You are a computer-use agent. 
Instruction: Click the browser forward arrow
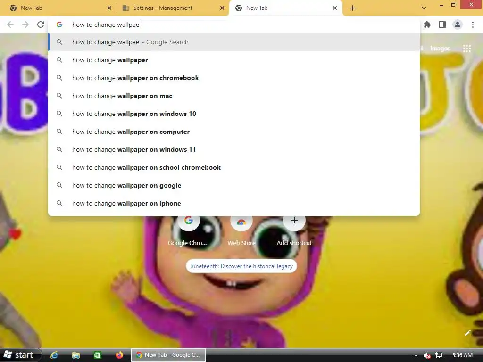coord(25,25)
